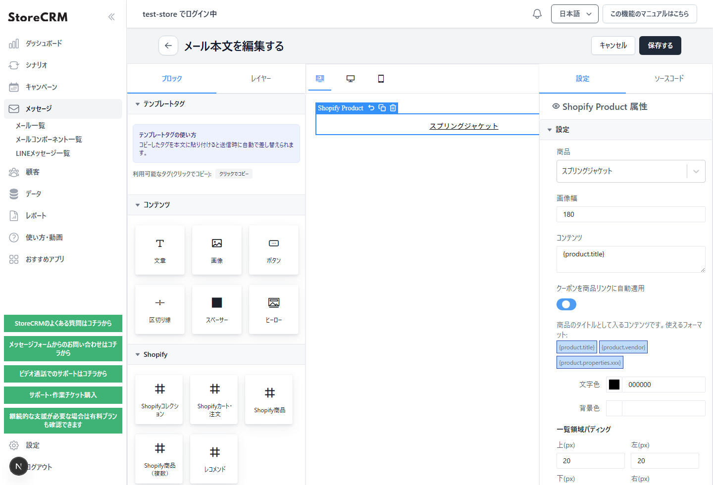Open メールコンポーネント一覧 submenu item
Viewport: 713px width, 485px height.
(49, 140)
